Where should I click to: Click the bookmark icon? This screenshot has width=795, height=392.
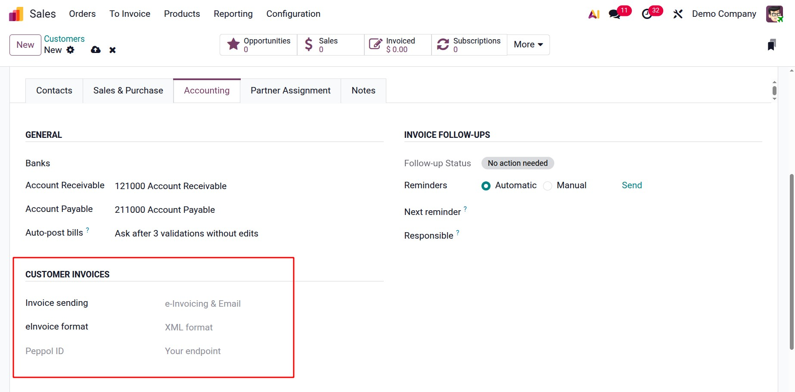click(x=771, y=45)
